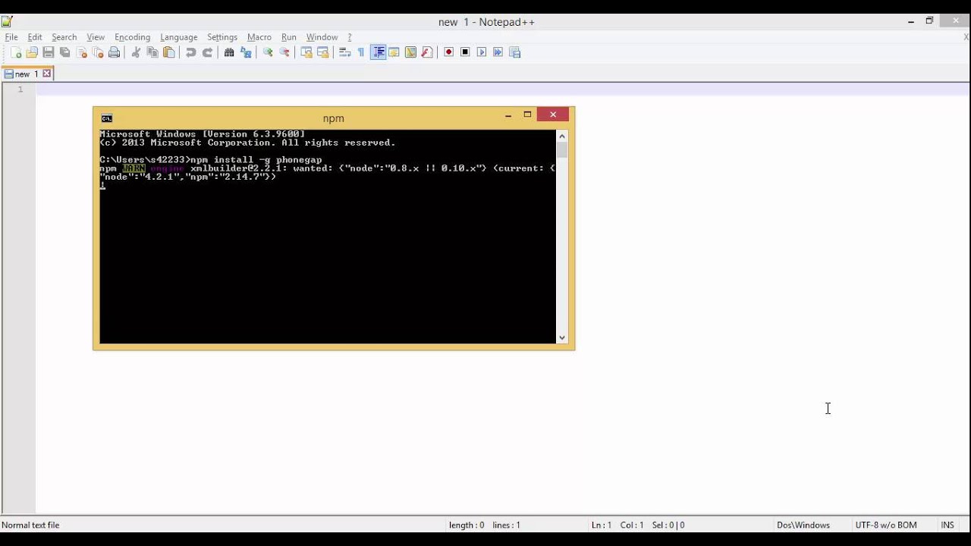
Task: Open the Run menu
Action: pos(289,37)
